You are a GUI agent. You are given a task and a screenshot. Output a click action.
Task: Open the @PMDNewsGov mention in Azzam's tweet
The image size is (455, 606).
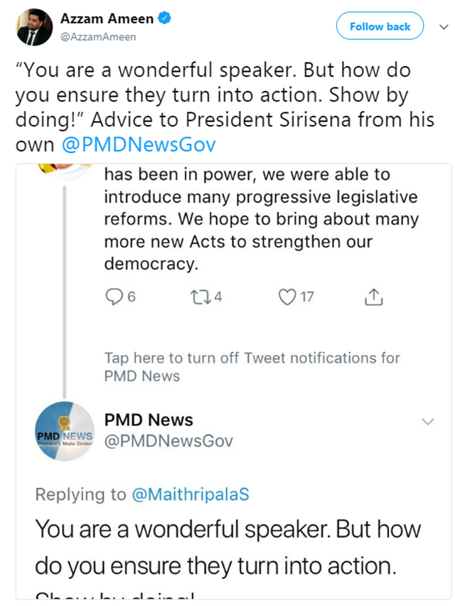(x=138, y=144)
